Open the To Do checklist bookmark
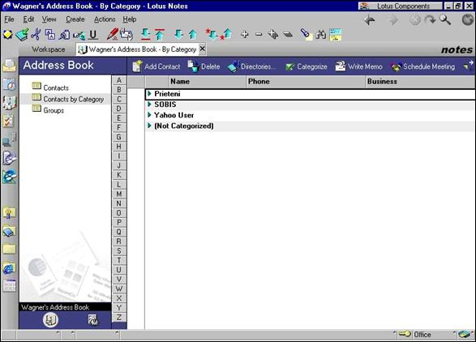Screen dimensions: 476x342 tap(8, 122)
